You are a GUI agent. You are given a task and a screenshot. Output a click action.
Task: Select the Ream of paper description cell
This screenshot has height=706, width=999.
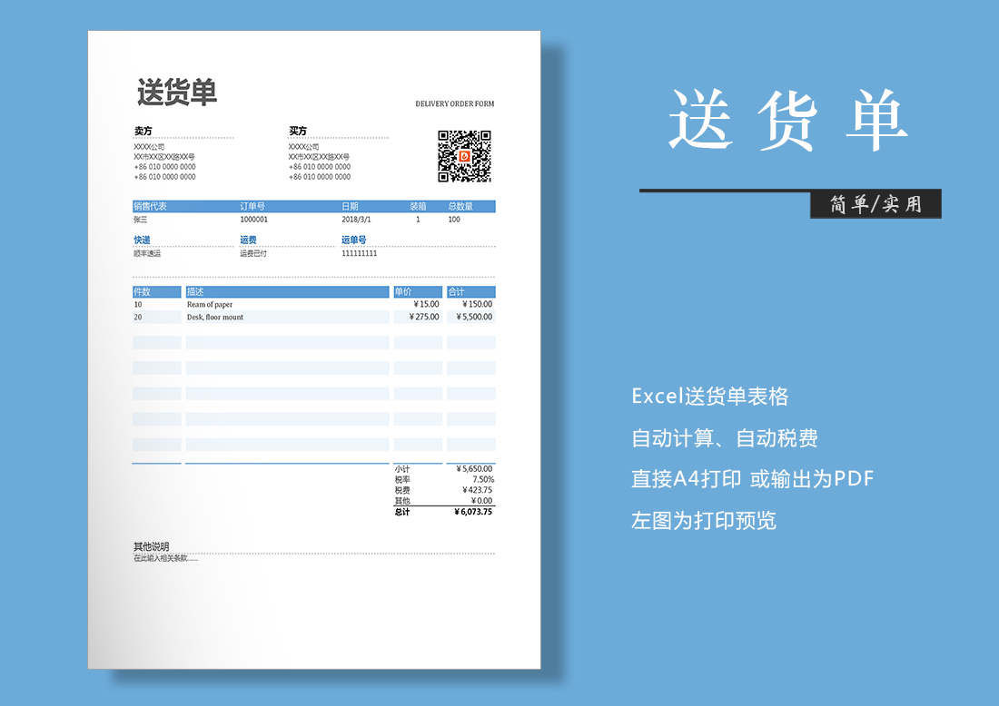point(210,305)
